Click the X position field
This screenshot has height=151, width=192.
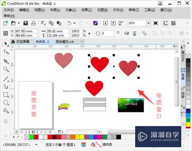(26, 31)
